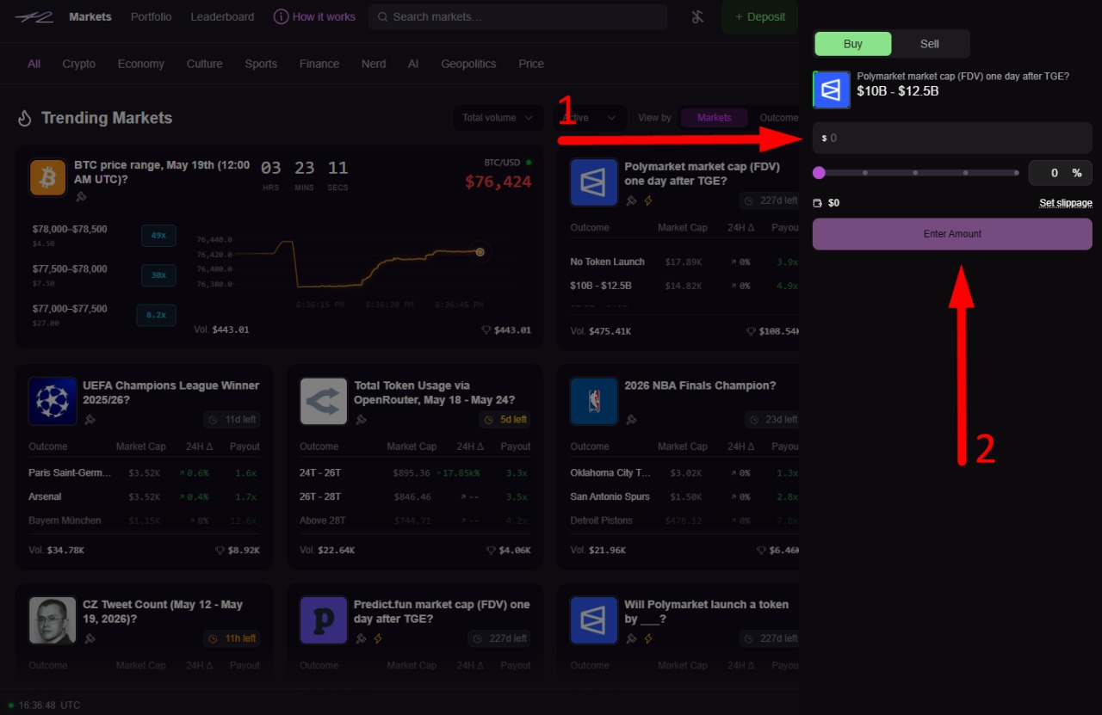The image size is (1102, 715).
Task: Click lightning icon on Polymarket market cap card
Action: pyautogui.click(x=648, y=200)
